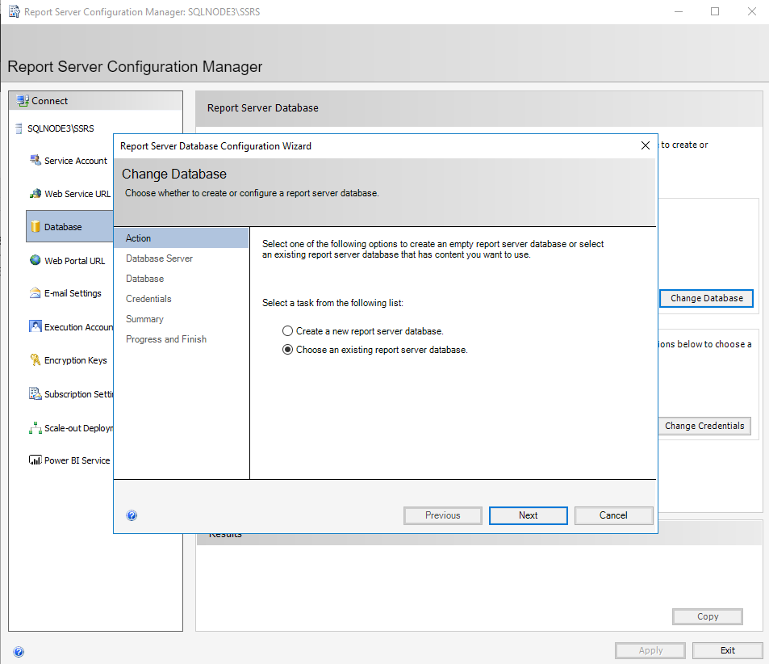Open wizard help via blue question icon
This screenshot has width=769, height=664.
point(132,515)
